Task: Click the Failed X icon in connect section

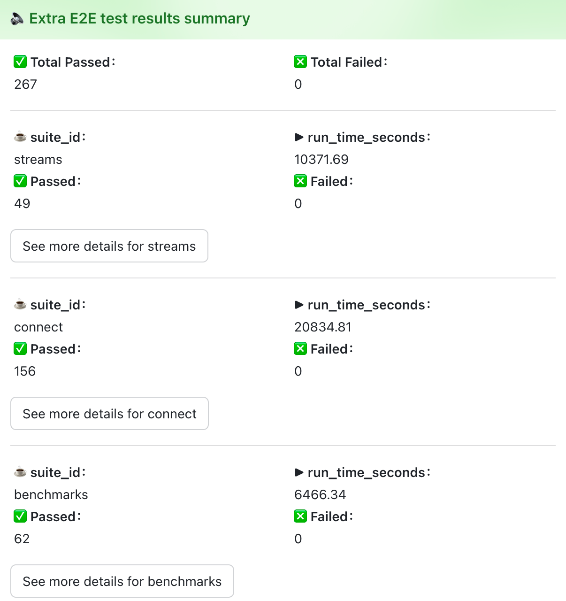Action: [x=300, y=349]
